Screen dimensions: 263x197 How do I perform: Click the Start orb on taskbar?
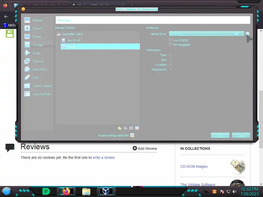coord(7,191)
